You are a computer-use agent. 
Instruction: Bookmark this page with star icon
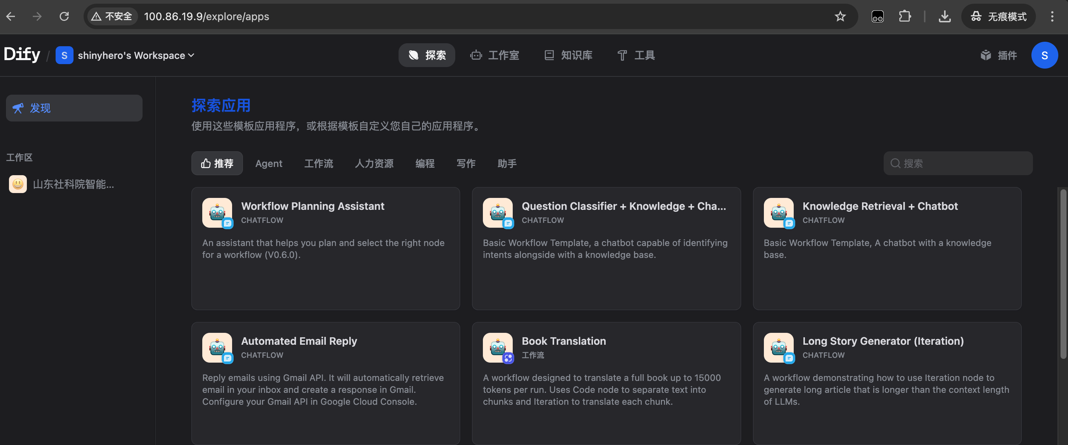tap(840, 16)
